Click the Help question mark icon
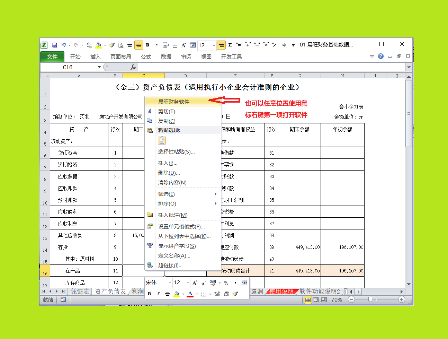 381,56
